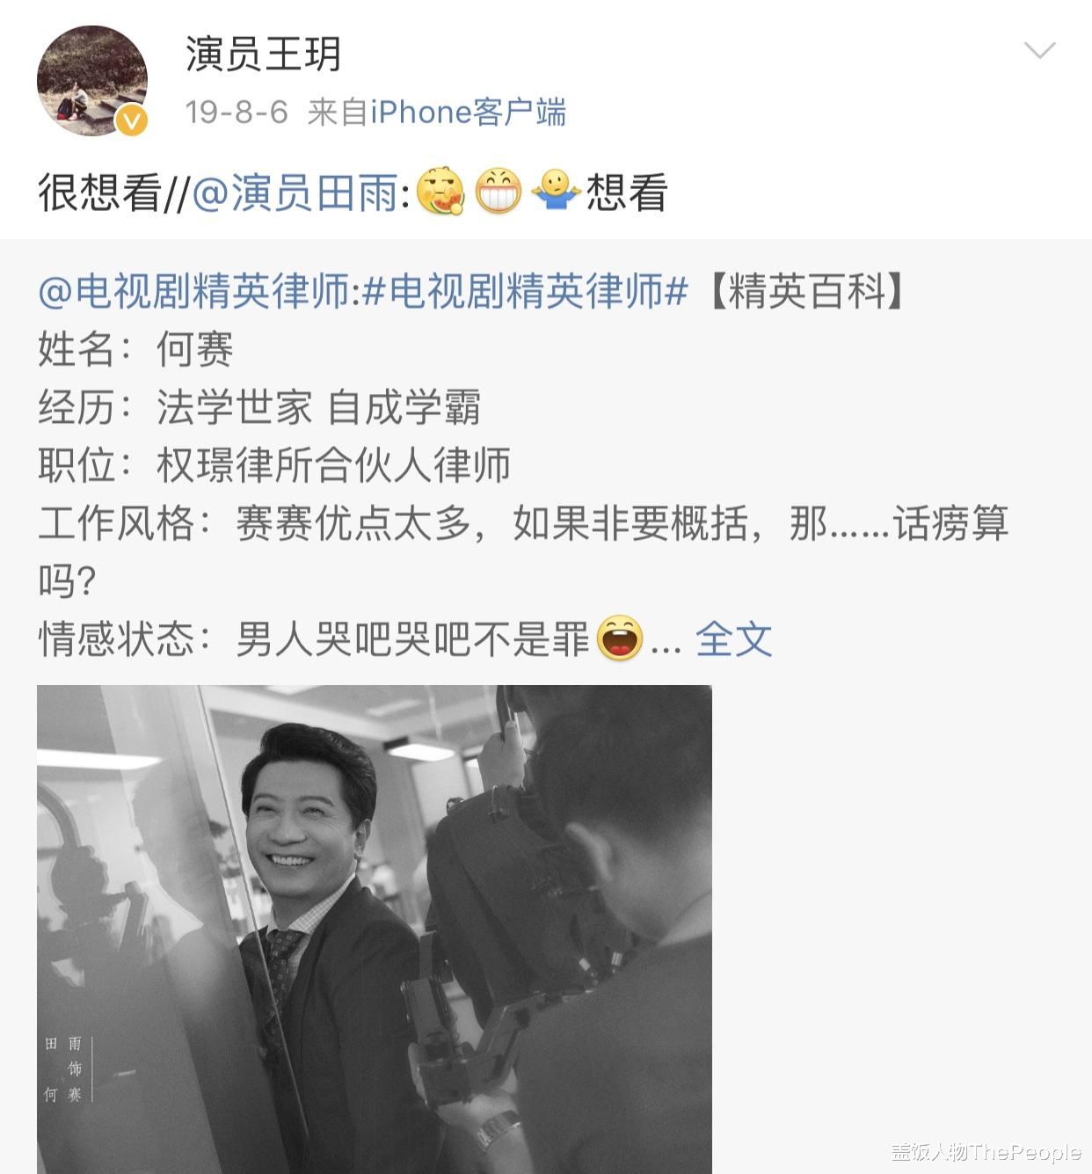Open the 演员王玥 username
This screenshot has height=1174, width=1092.
pyautogui.click(x=262, y=55)
